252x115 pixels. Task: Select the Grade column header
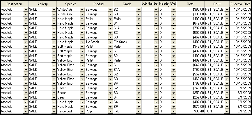[127, 4]
